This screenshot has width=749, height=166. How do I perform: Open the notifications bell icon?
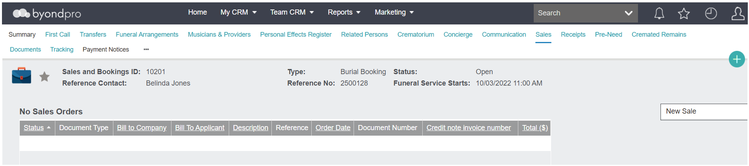(659, 13)
